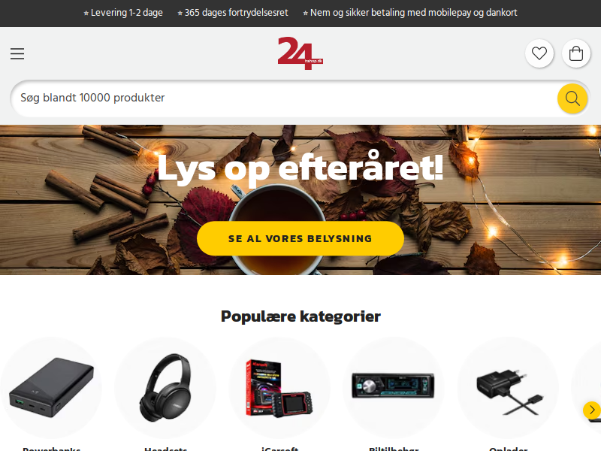Show next categories with yellow arrow
The height and width of the screenshot is (451, 601).
coord(592,410)
